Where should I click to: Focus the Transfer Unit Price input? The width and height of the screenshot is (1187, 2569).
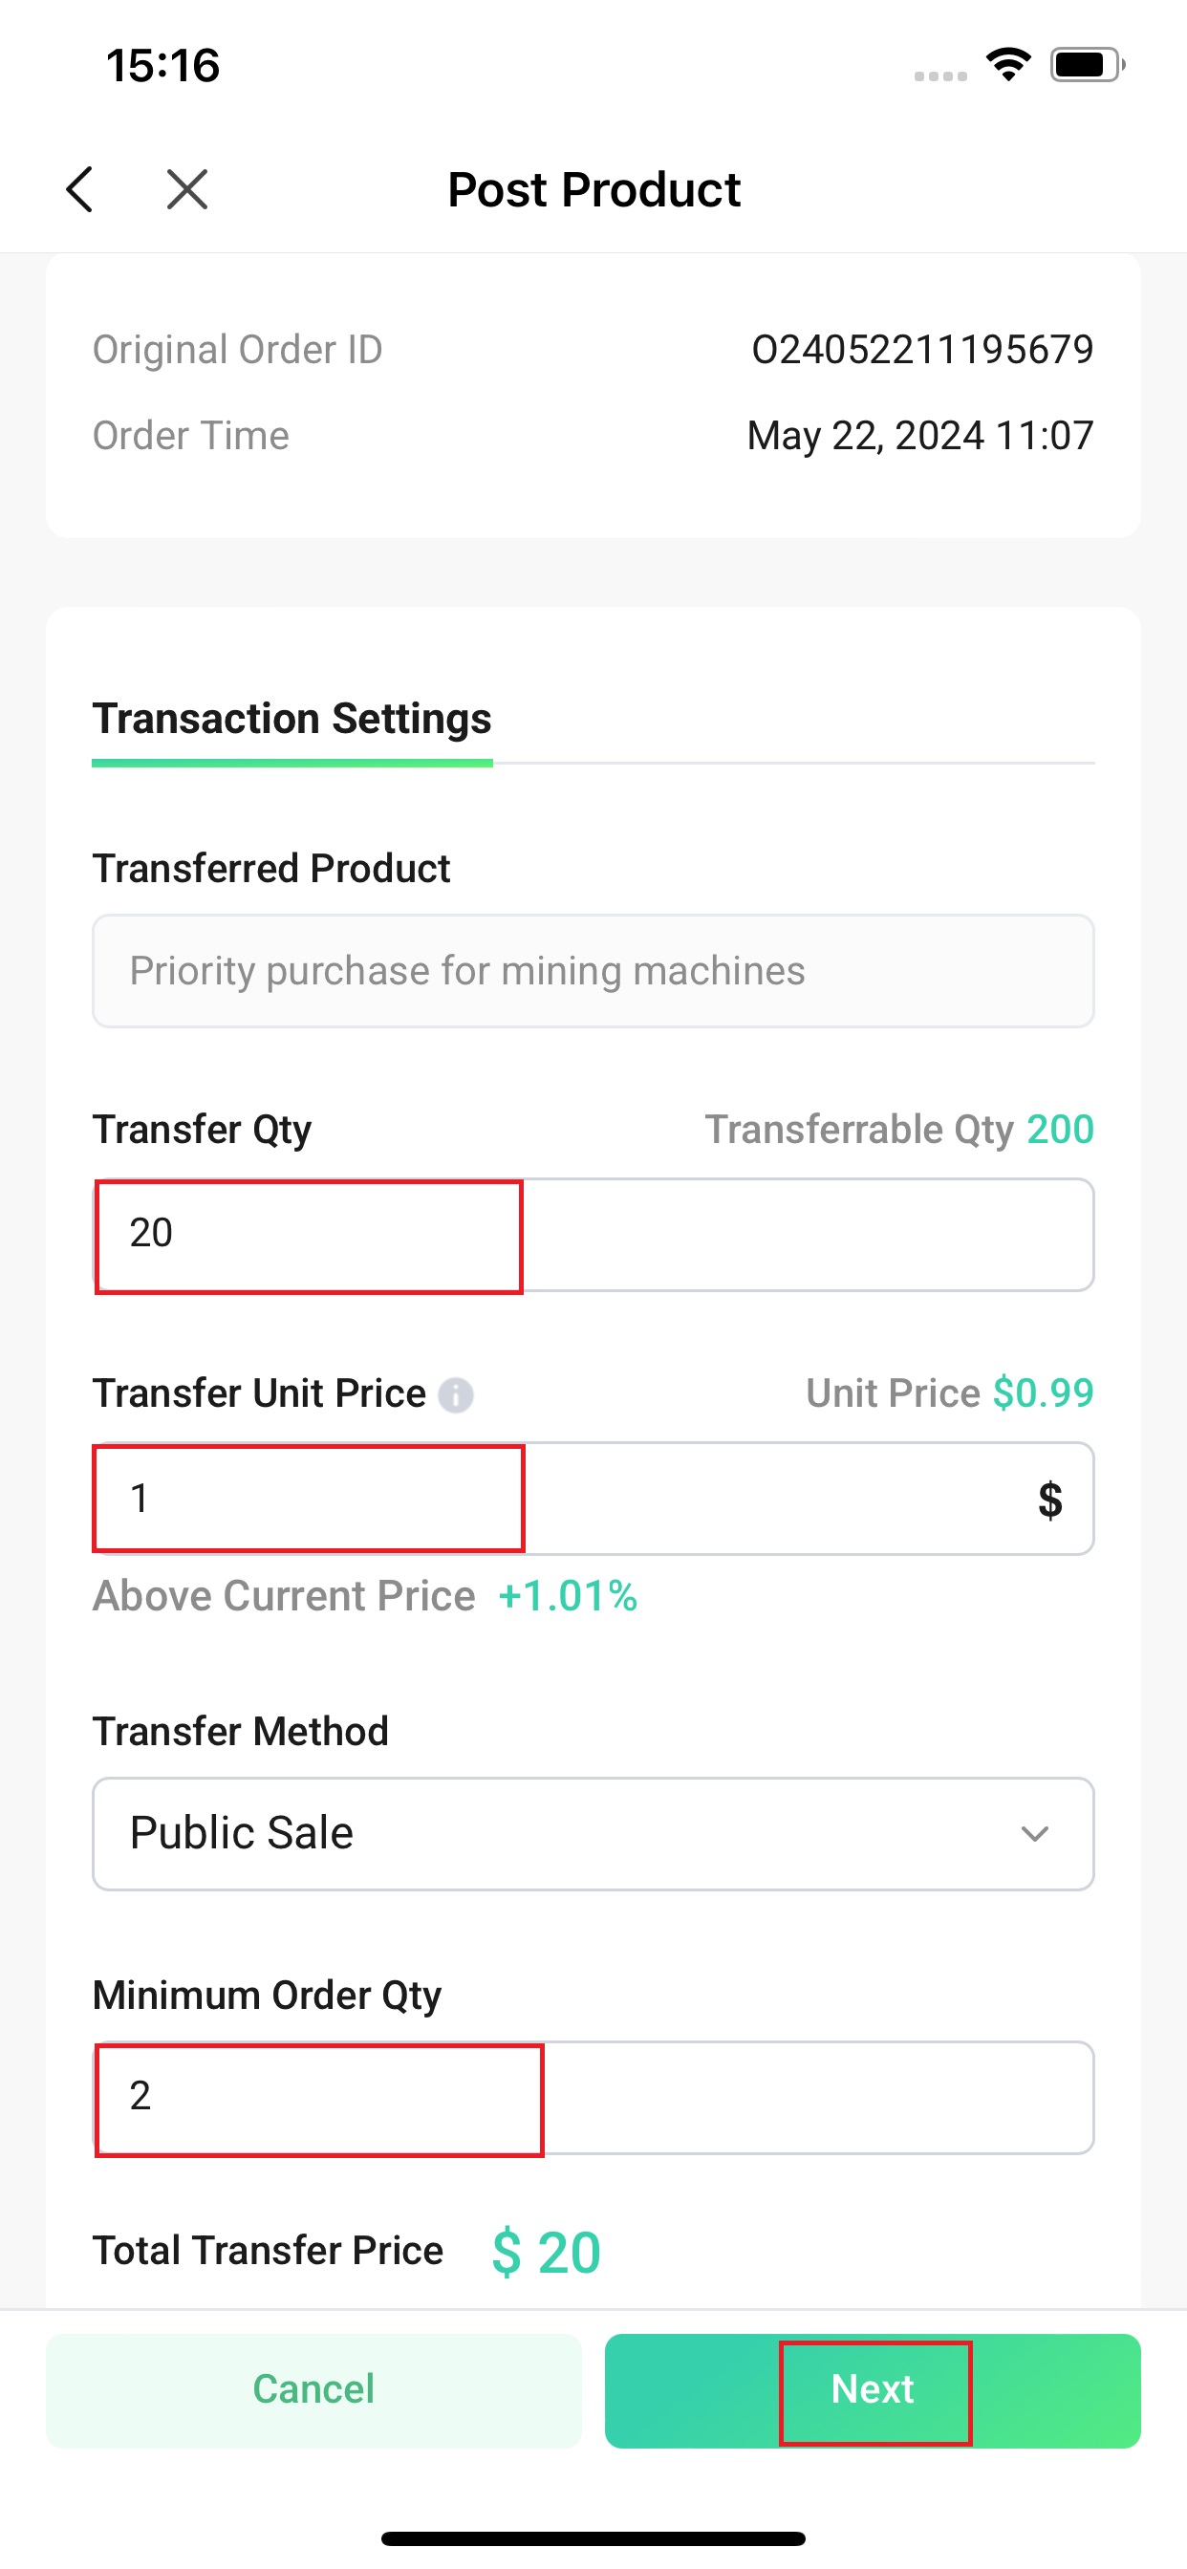click(x=593, y=1498)
